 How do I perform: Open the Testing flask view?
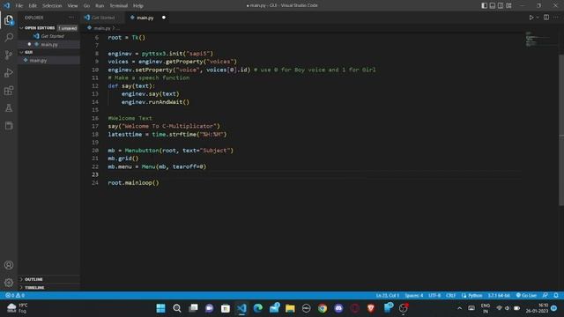pyautogui.click(x=9, y=107)
